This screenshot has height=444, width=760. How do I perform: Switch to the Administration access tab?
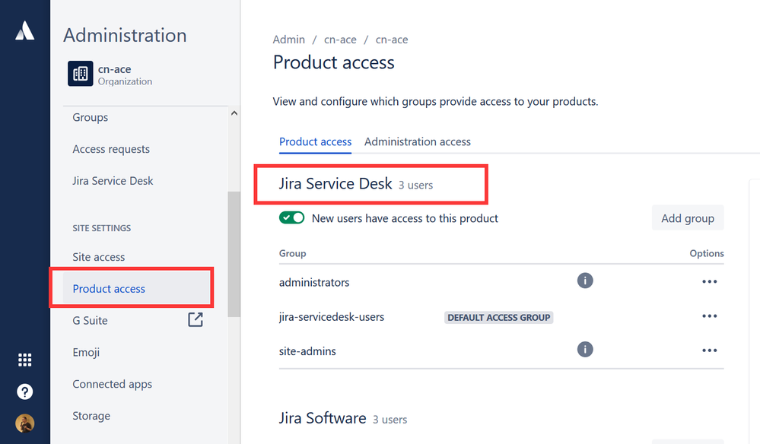point(418,142)
